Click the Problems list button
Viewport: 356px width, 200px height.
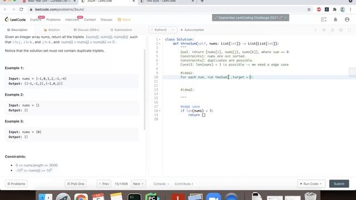coord(16,184)
